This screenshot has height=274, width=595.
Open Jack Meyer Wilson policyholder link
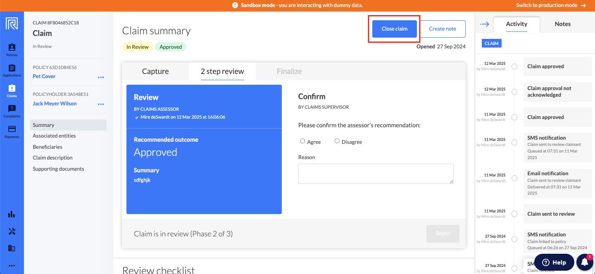(x=55, y=104)
